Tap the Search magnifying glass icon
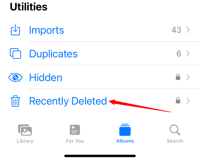The image size is (200, 161). pos(175,130)
